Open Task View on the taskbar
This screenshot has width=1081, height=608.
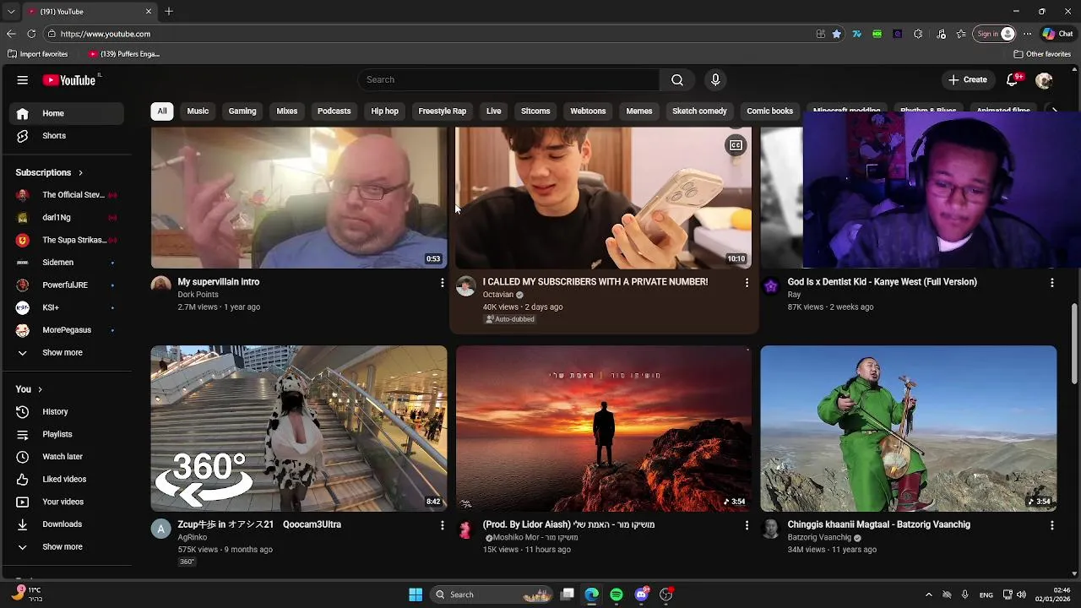(x=568, y=594)
